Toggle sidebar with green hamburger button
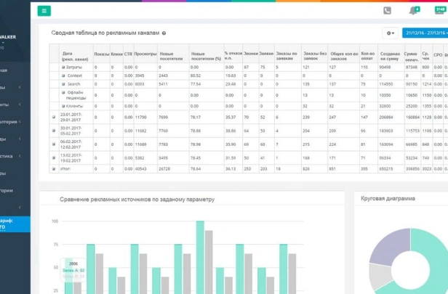 pyautogui.click(x=45, y=11)
